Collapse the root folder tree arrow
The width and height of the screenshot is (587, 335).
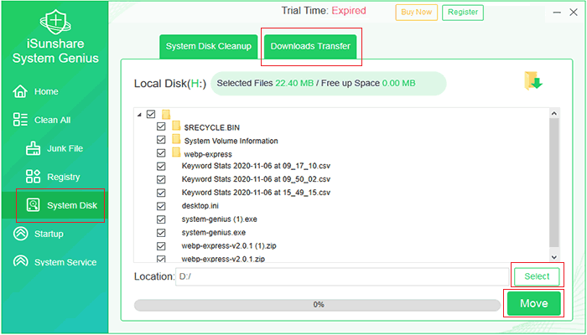[x=139, y=115]
